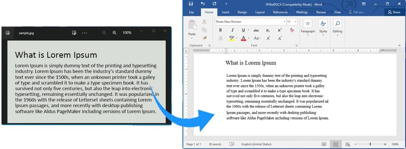Viewport: 406px width, 149px height.
Task: Open the Review tab
Action: pyautogui.click(x=321, y=12)
